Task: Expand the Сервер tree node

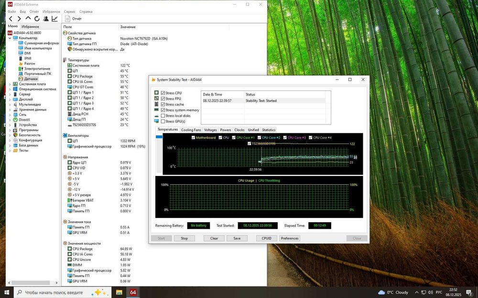Action: click(x=10, y=94)
